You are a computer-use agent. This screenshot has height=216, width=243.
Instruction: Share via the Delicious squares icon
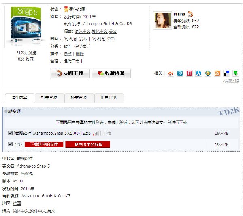coord(226,73)
